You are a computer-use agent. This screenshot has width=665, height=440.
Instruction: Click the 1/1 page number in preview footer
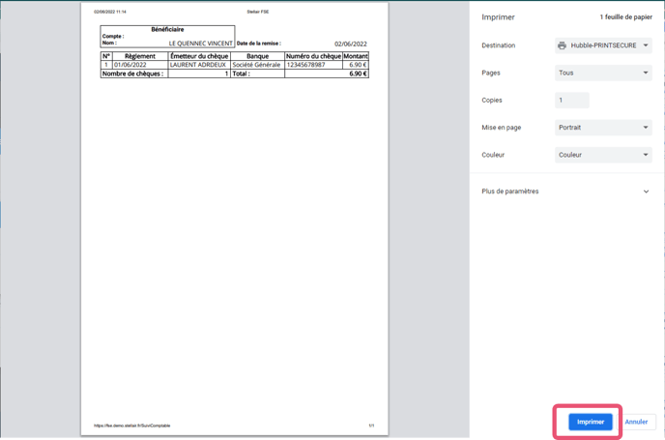371,425
